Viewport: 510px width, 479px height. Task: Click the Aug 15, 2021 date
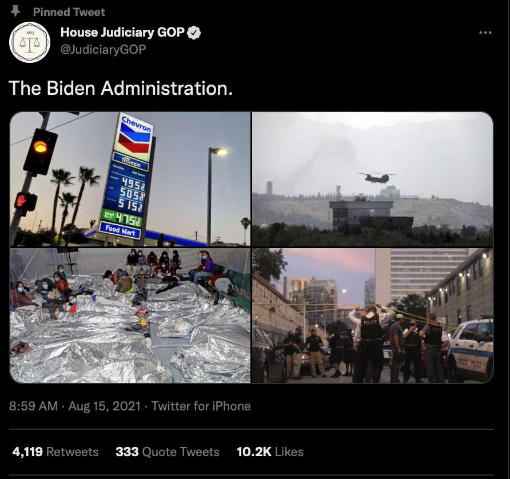(x=105, y=406)
